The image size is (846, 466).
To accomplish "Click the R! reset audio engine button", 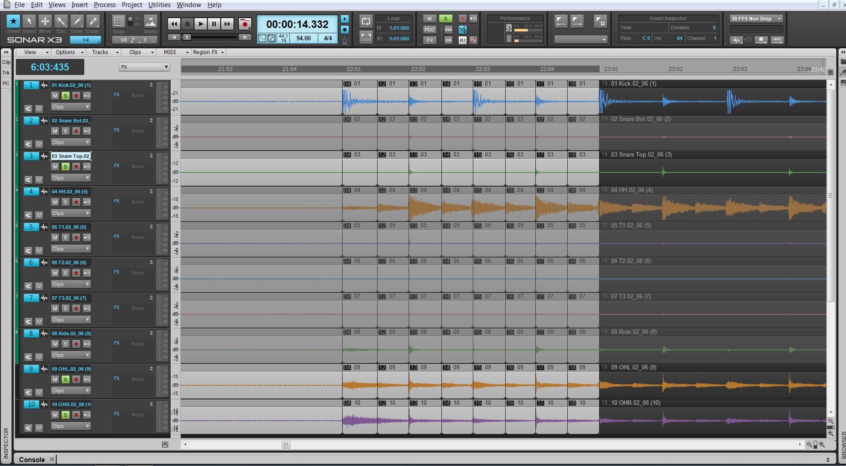I will [462, 40].
